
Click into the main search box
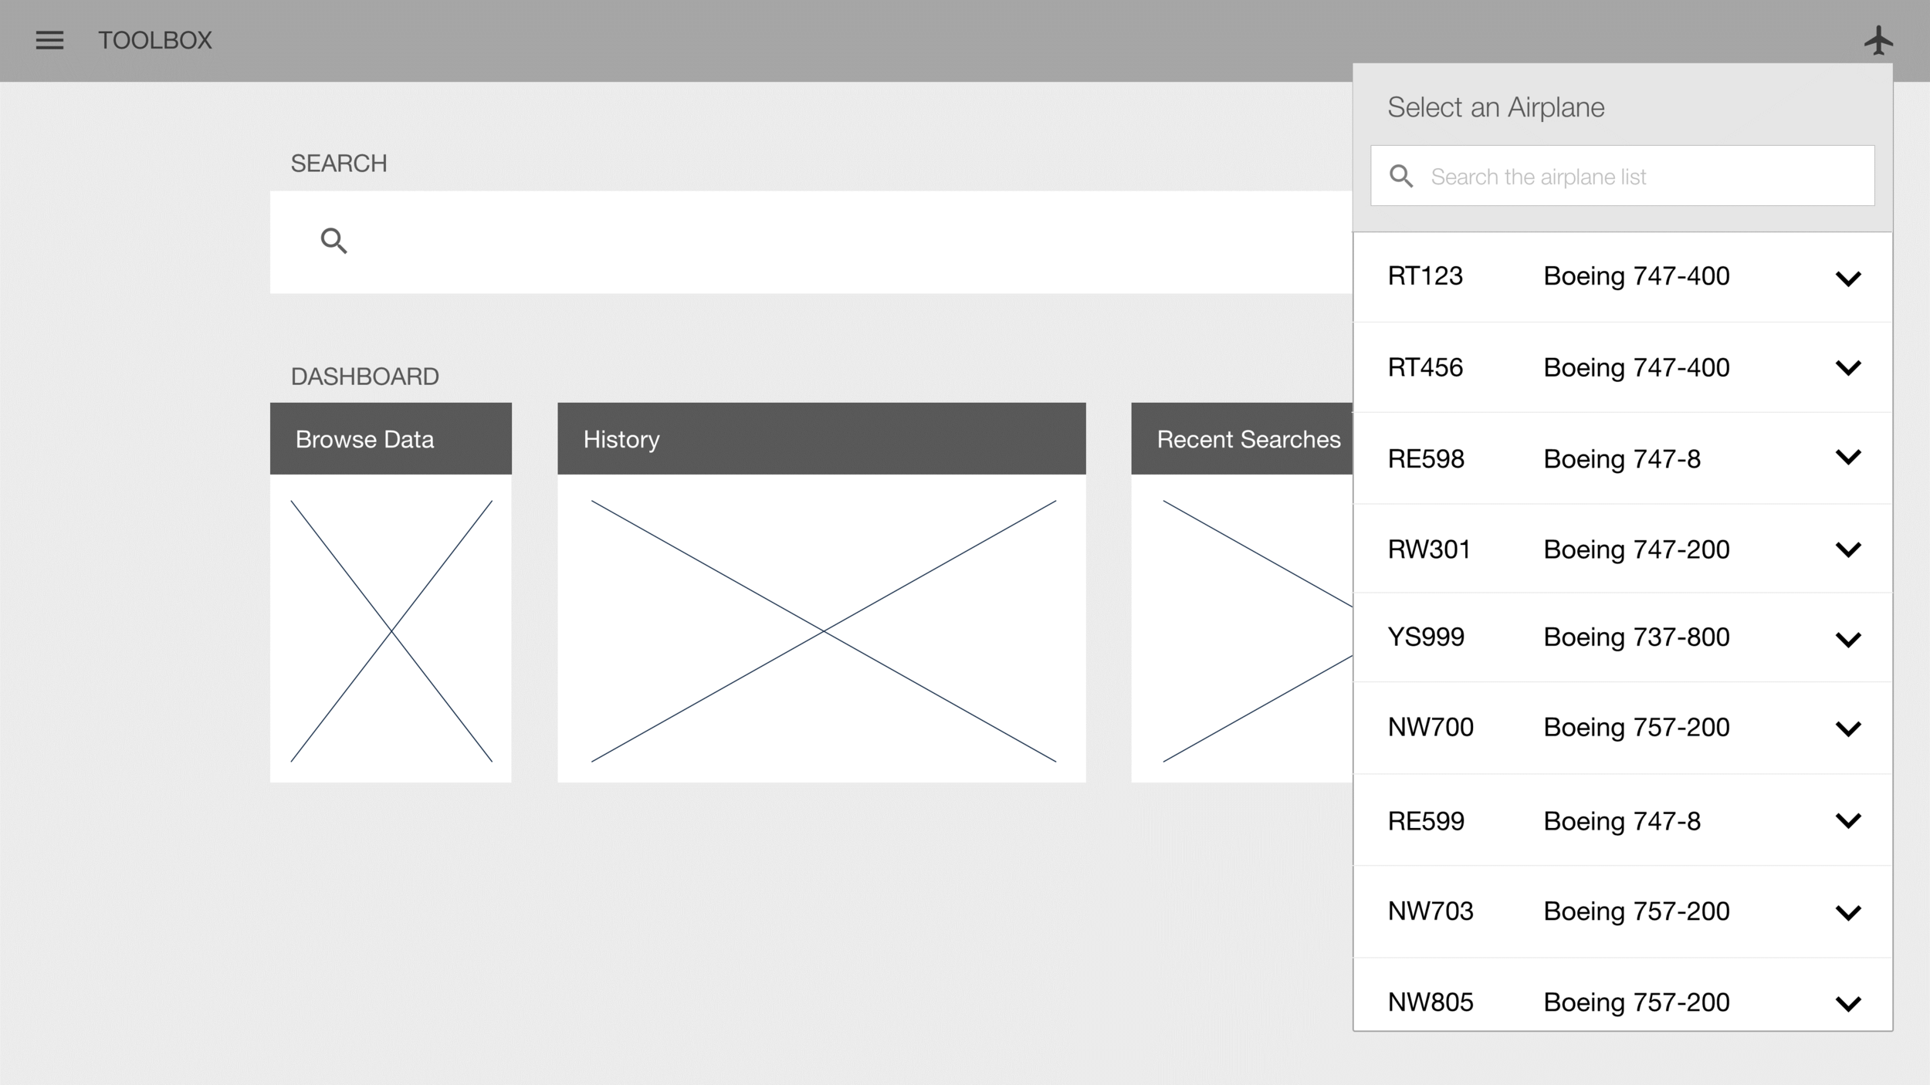[x=811, y=242]
